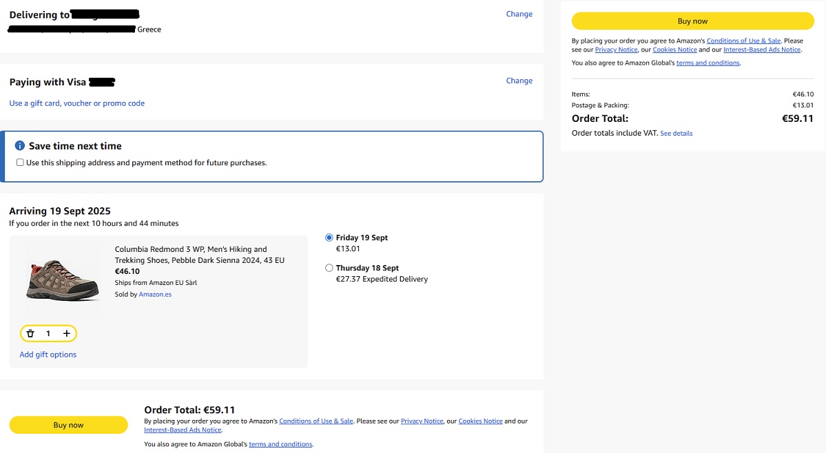Open Interest-Based Ads Notice below the lower Order Total

pos(183,430)
